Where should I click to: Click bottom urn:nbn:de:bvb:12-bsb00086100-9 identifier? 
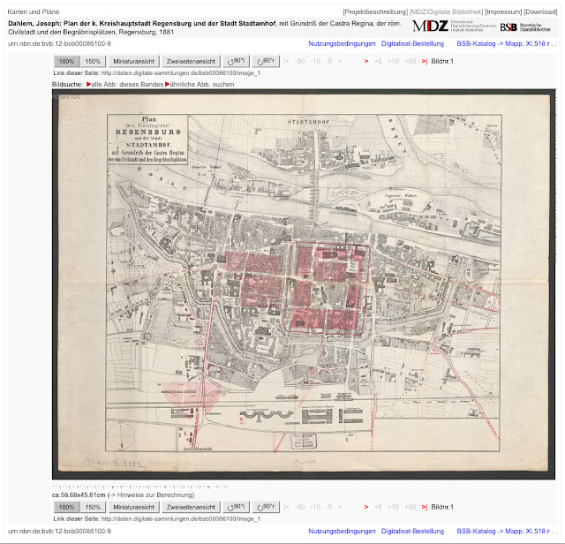tap(59, 531)
